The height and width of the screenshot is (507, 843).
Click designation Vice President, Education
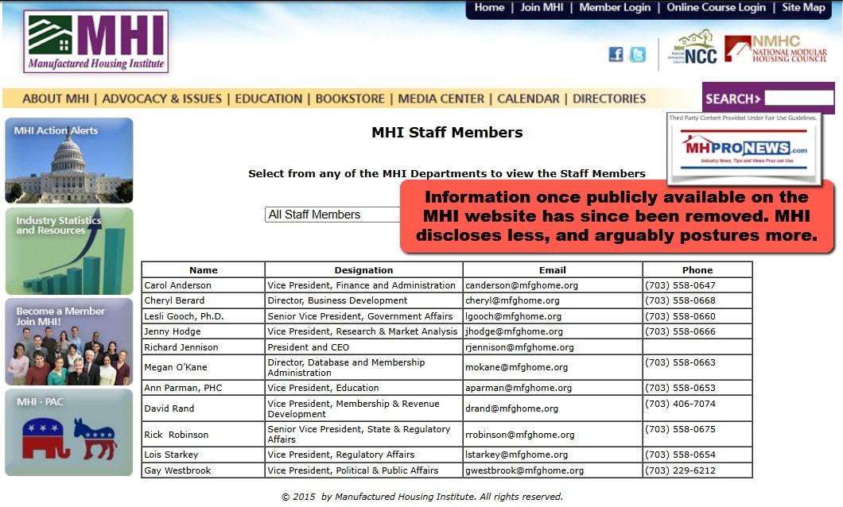[x=323, y=388]
